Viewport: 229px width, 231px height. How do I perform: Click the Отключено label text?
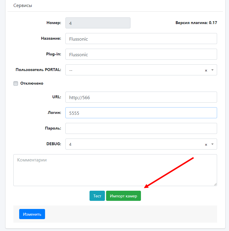pyautogui.click(x=32, y=83)
